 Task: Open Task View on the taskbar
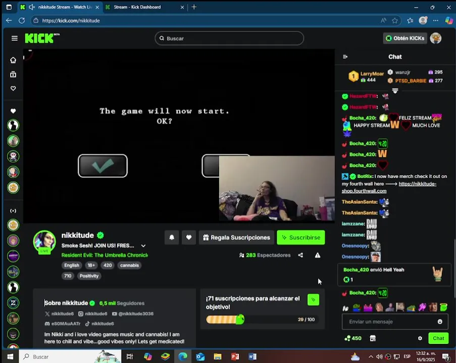pyautogui.click(x=130, y=356)
